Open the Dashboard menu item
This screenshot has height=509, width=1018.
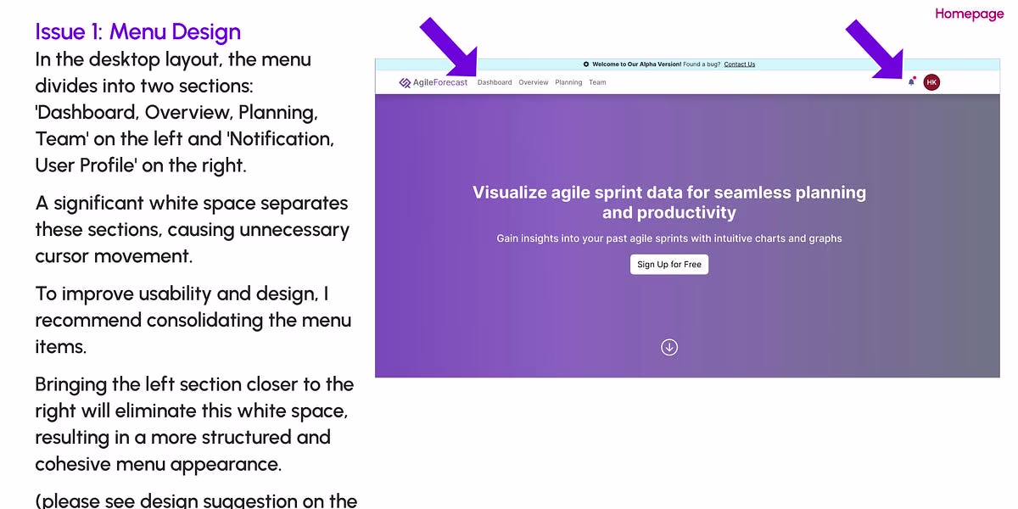tap(495, 82)
